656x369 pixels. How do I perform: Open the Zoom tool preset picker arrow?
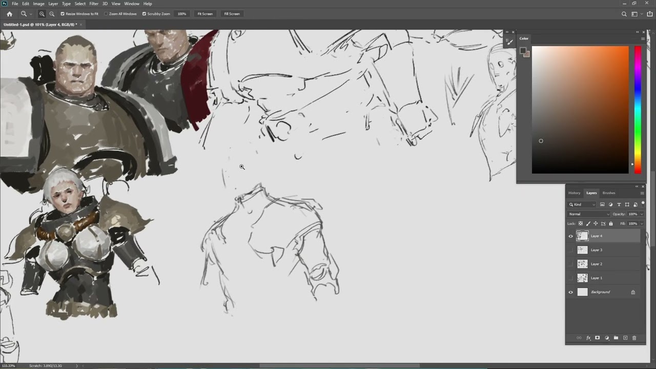click(31, 14)
